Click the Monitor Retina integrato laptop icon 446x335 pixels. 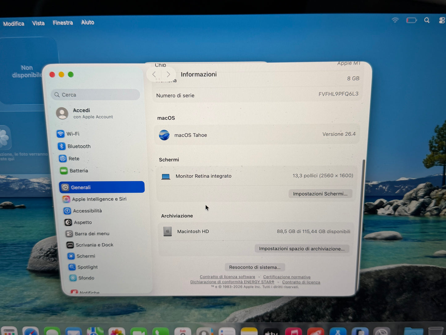[x=166, y=176]
